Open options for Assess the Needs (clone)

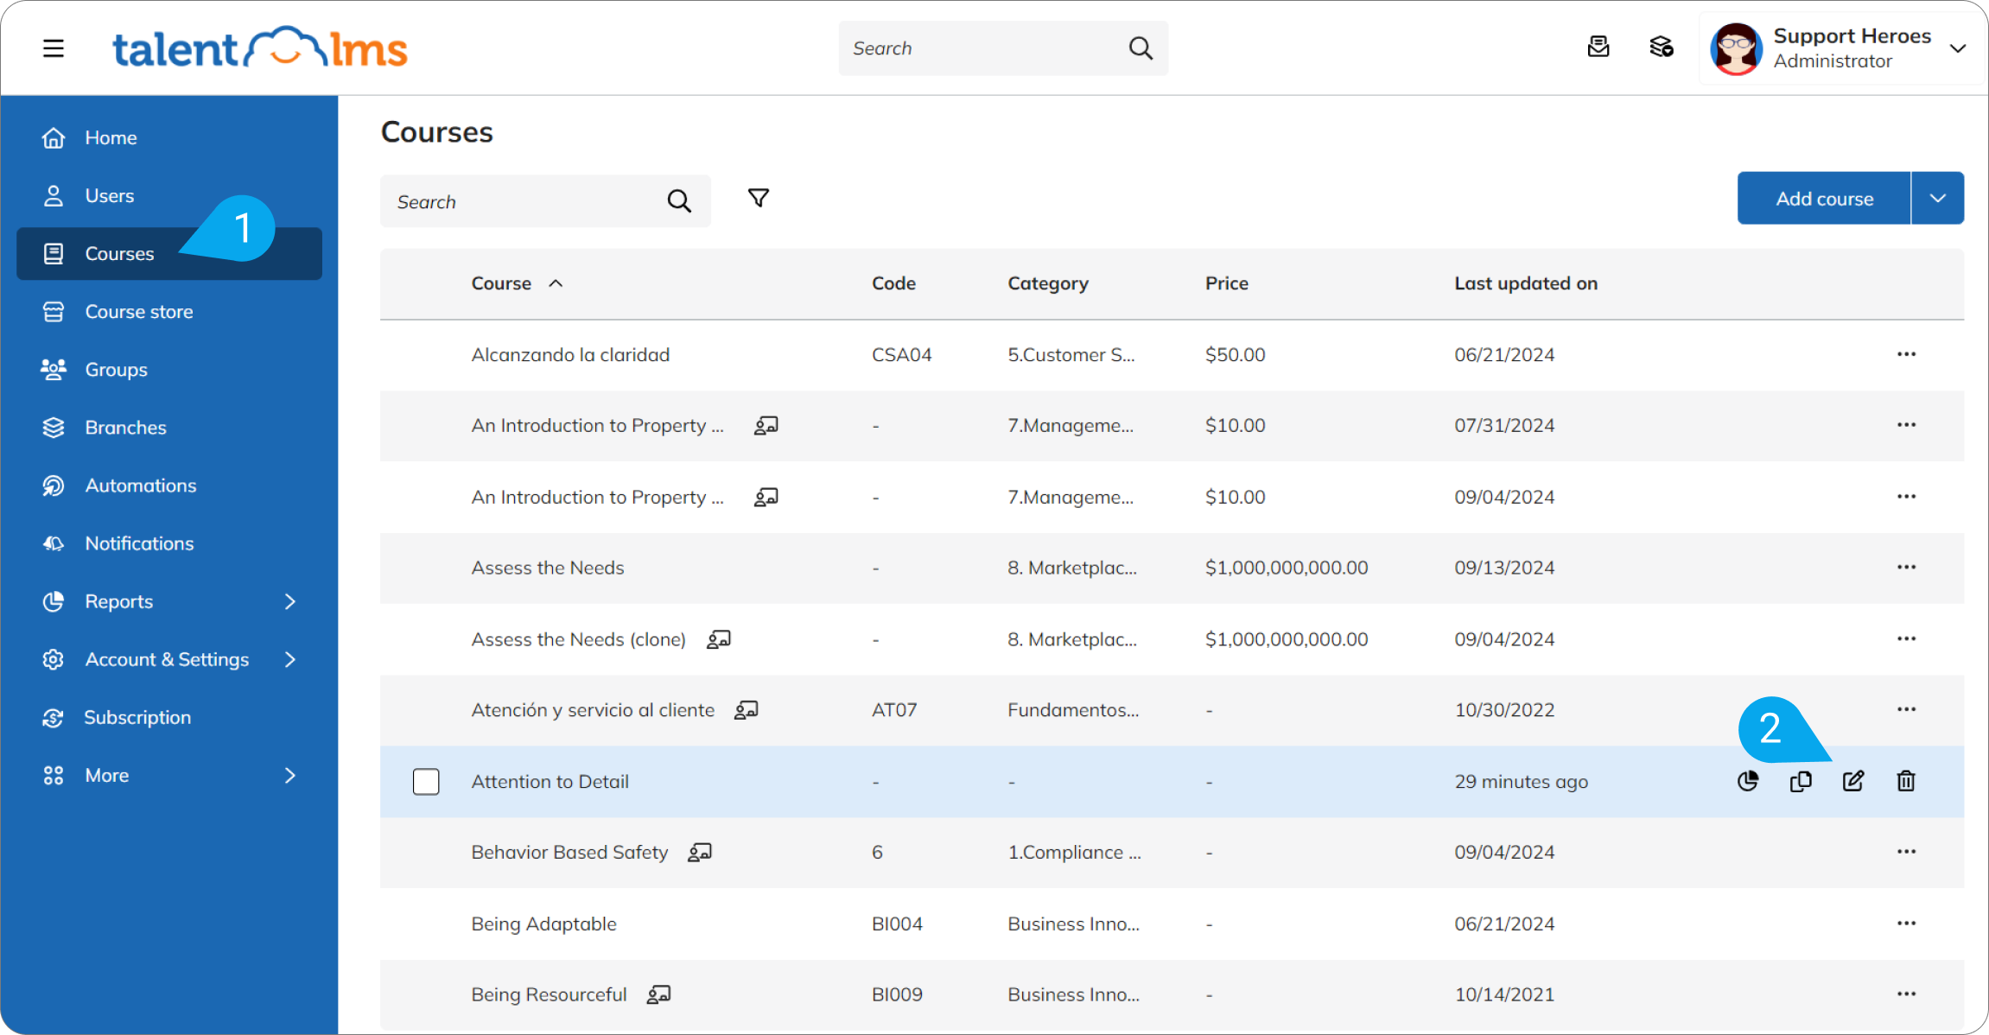(1906, 639)
